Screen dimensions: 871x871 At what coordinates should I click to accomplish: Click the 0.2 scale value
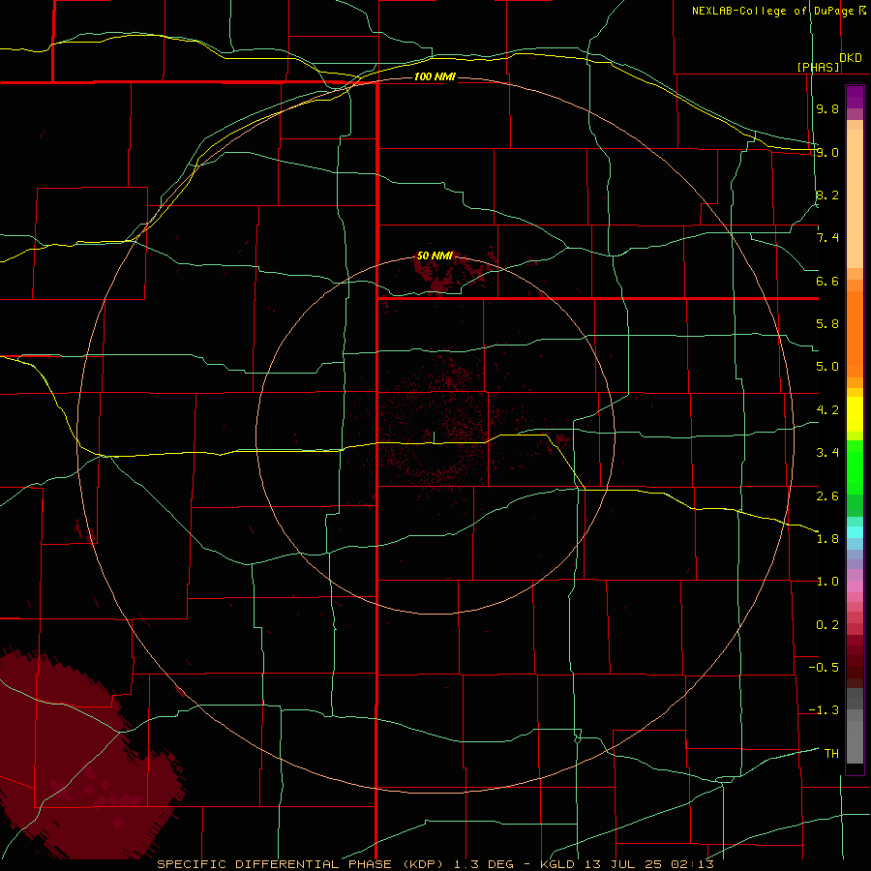[827, 625]
